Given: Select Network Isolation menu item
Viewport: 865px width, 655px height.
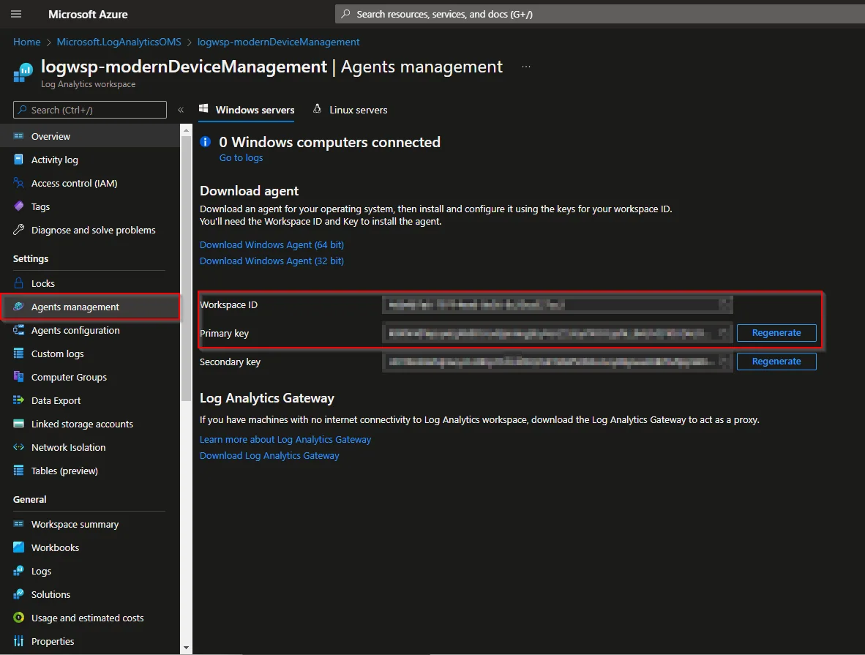Looking at the screenshot, I should click(x=90, y=447).
